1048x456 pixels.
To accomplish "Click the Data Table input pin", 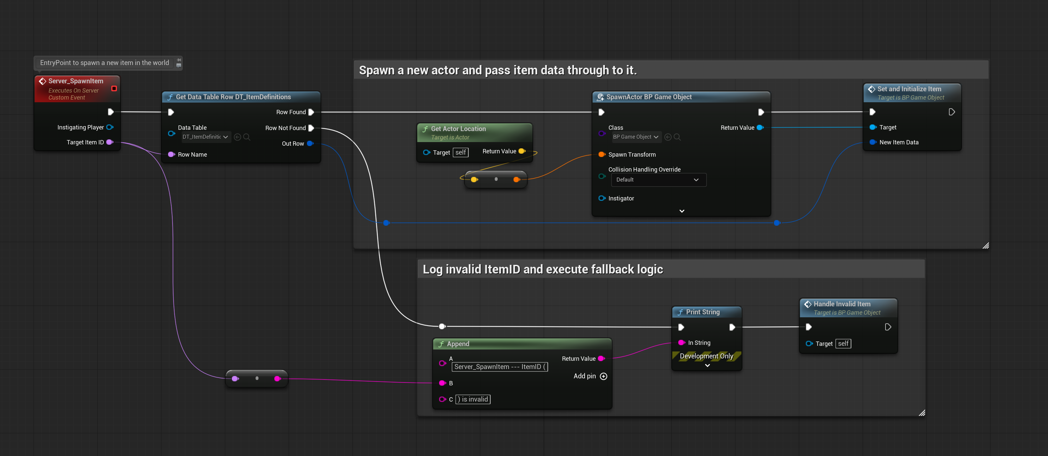I will 172,133.
